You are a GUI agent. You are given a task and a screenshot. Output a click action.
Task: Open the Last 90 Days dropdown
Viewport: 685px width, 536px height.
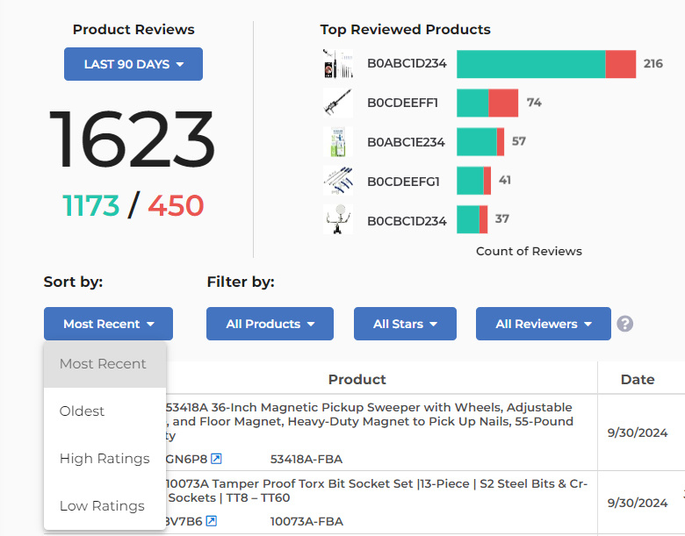click(x=133, y=64)
